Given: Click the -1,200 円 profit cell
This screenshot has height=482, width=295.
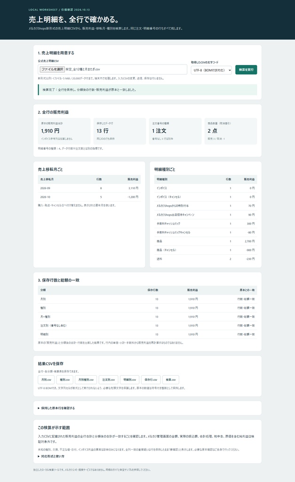Looking at the screenshot, I should click(x=133, y=197).
